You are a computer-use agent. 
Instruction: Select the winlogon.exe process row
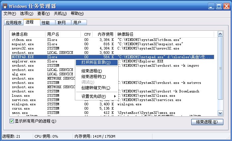[x=113, y=104]
